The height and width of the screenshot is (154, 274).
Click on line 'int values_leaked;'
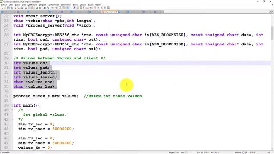[x=35, y=77]
